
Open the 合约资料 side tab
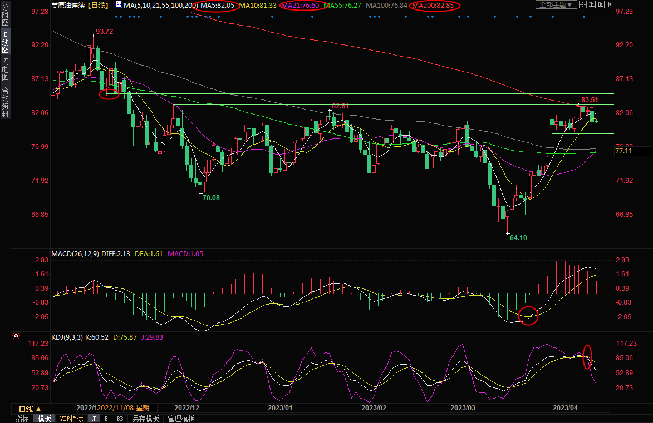6,102
